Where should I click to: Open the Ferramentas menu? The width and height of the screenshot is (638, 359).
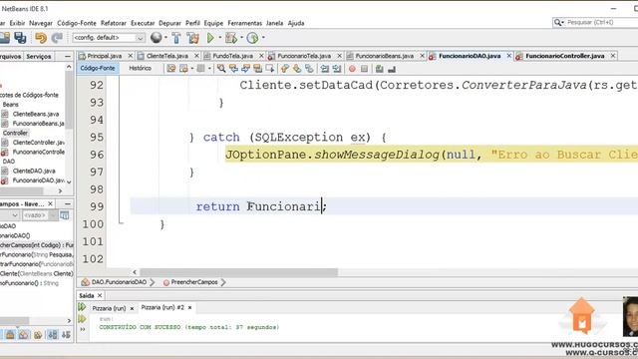(x=244, y=23)
